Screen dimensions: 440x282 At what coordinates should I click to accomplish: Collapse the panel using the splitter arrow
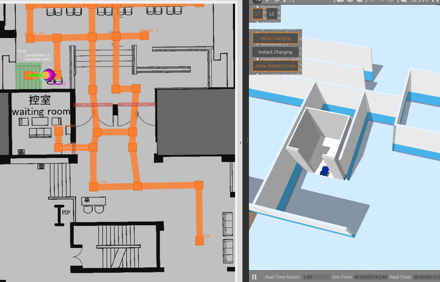(x=240, y=143)
